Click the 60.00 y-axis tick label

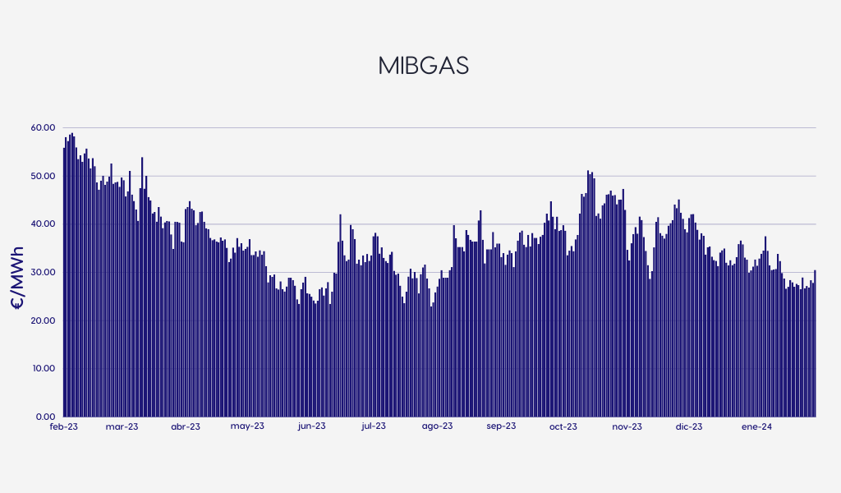[43, 128]
